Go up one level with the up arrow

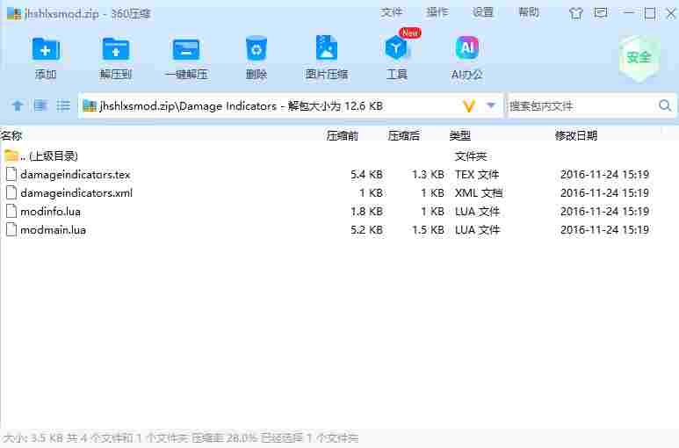18,105
